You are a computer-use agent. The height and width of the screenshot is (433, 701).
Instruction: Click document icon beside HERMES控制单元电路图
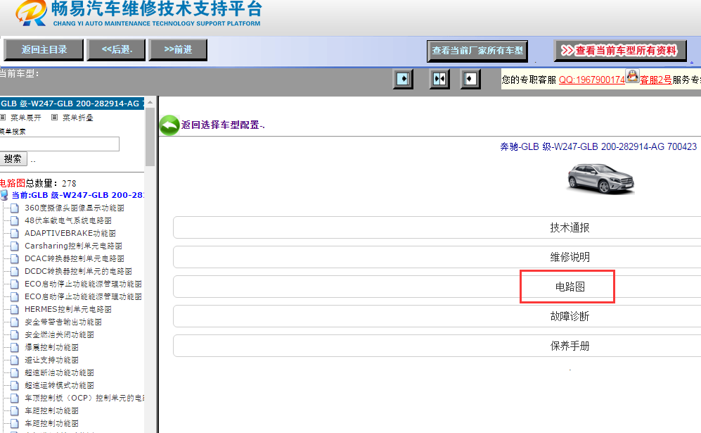pos(15,309)
